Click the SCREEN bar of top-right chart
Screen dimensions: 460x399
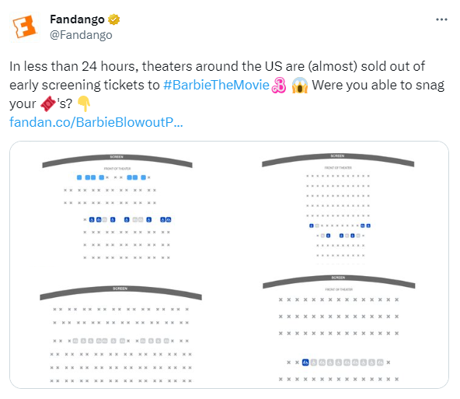[338, 159]
